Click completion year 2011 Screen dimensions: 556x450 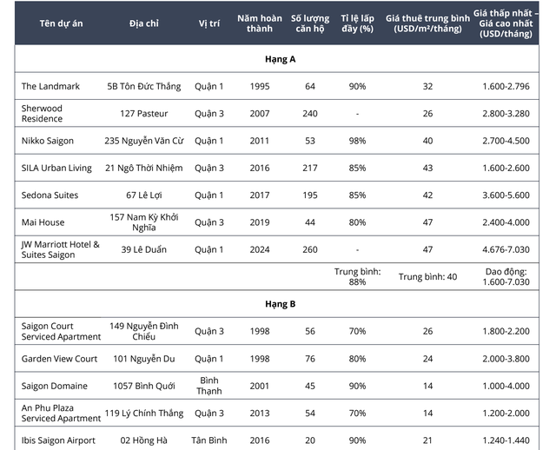(x=260, y=141)
